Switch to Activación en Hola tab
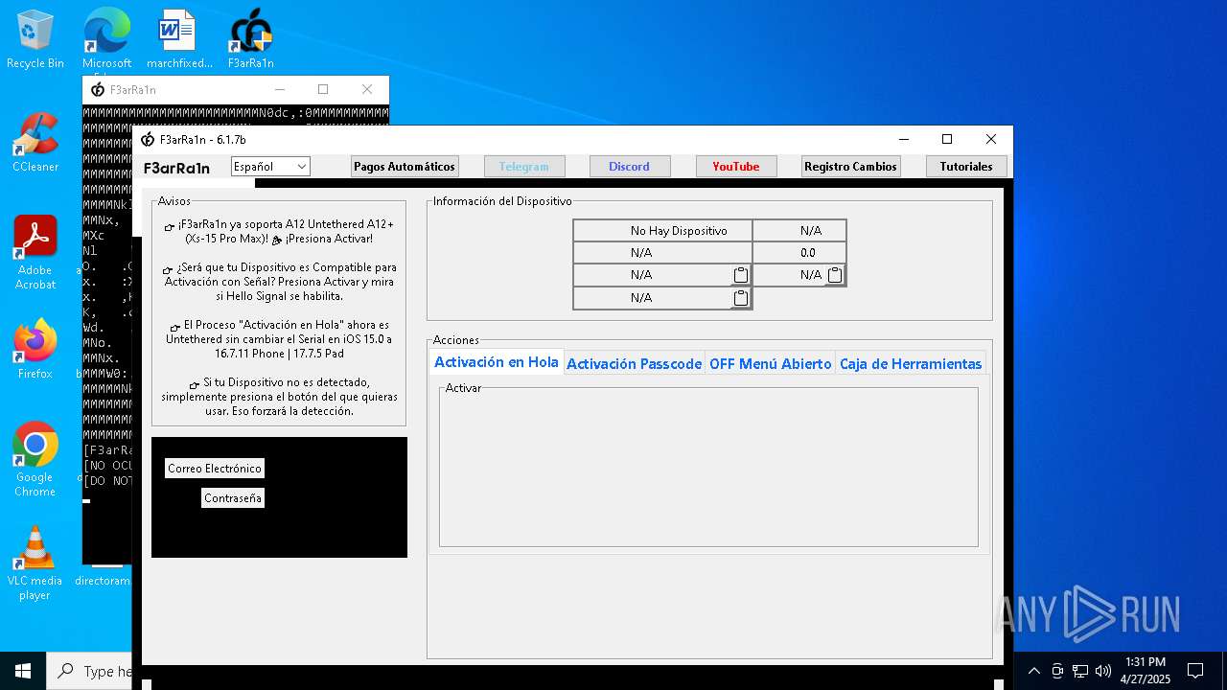This screenshot has height=690, width=1227. [497, 362]
